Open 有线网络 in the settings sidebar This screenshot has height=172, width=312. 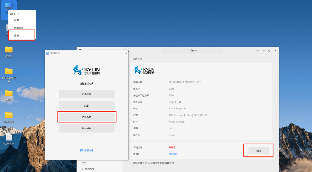click(89, 169)
